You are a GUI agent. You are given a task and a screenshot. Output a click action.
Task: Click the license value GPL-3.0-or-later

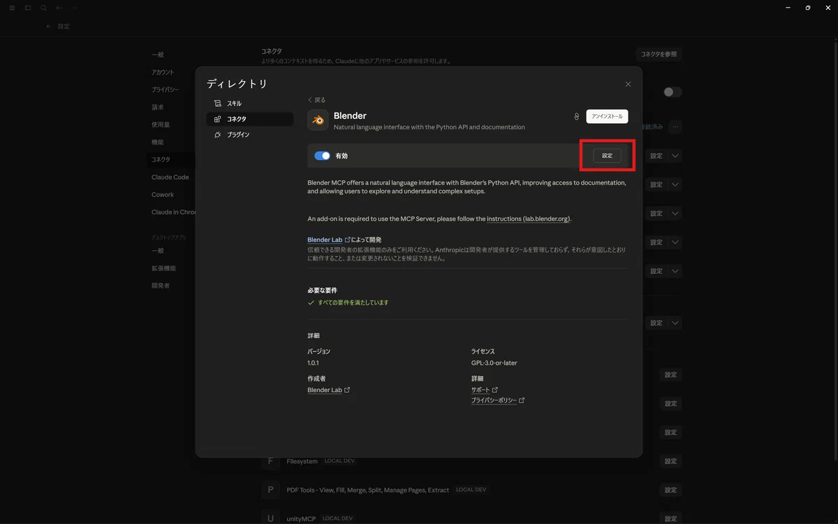(x=494, y=363)
